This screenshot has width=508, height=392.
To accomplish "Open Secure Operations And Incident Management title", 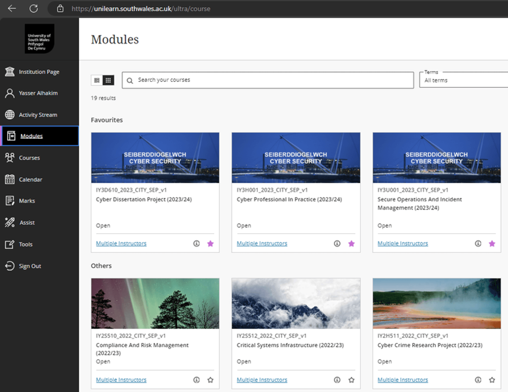I will [x=420, y=204].
